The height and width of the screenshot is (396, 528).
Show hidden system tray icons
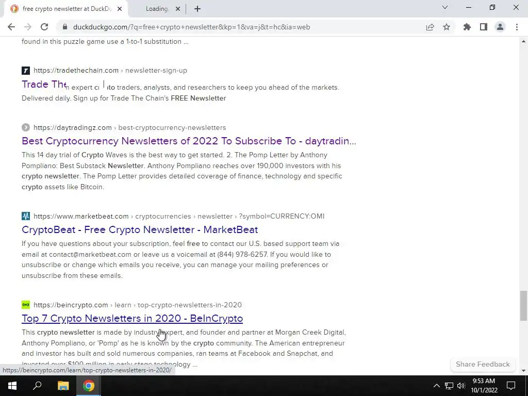[x=436, y=386]
